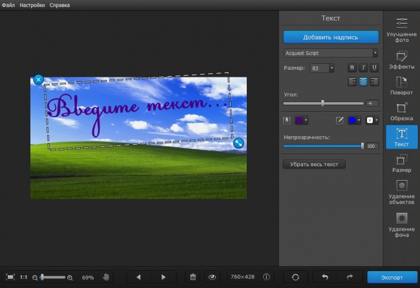420x288 pixels.
Task: Click the zoom in magnifier
Action: 70,278
